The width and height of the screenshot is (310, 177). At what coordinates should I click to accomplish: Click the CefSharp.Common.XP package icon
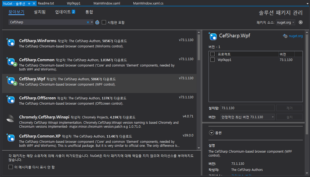click(11, 138)
